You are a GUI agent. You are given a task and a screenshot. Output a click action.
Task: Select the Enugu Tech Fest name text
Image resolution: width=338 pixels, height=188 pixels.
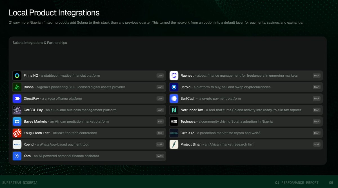pyautogui.click(x=37, y=133)
